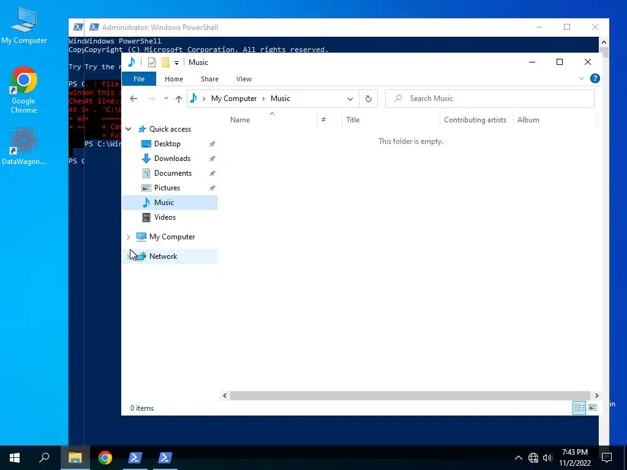Image resolution: width=627 pixels, height=470 pixels.
Task: Open the volume tray icon
Action: coord(547,458)
